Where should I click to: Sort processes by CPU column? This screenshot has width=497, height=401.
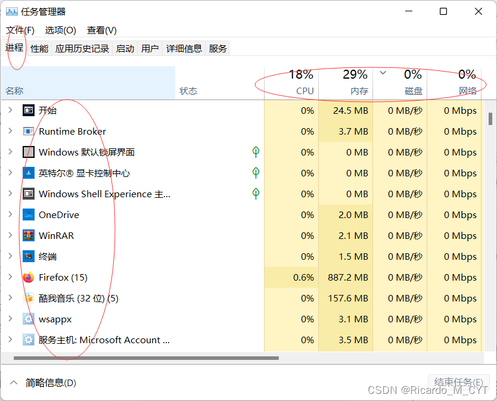[291, 83]
